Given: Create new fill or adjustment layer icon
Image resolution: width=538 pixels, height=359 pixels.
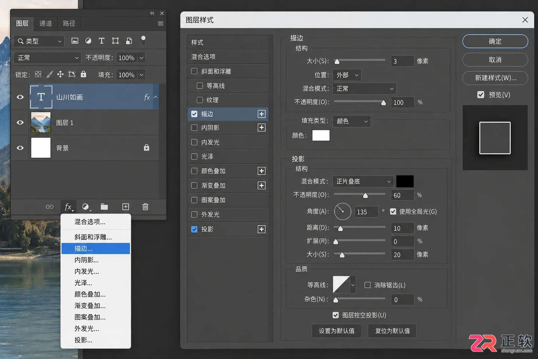Looking at the screenshot, I should (x=86, y=207).
